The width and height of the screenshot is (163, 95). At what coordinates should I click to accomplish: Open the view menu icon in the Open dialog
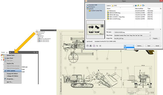[143, 6]
